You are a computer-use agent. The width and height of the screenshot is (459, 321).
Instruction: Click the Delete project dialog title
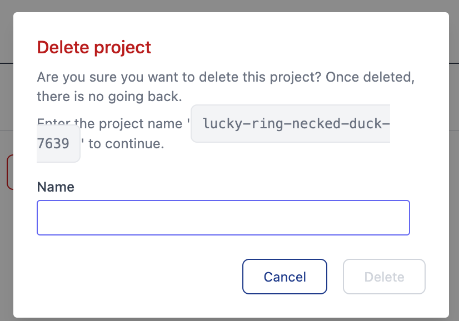click(93, 48)
